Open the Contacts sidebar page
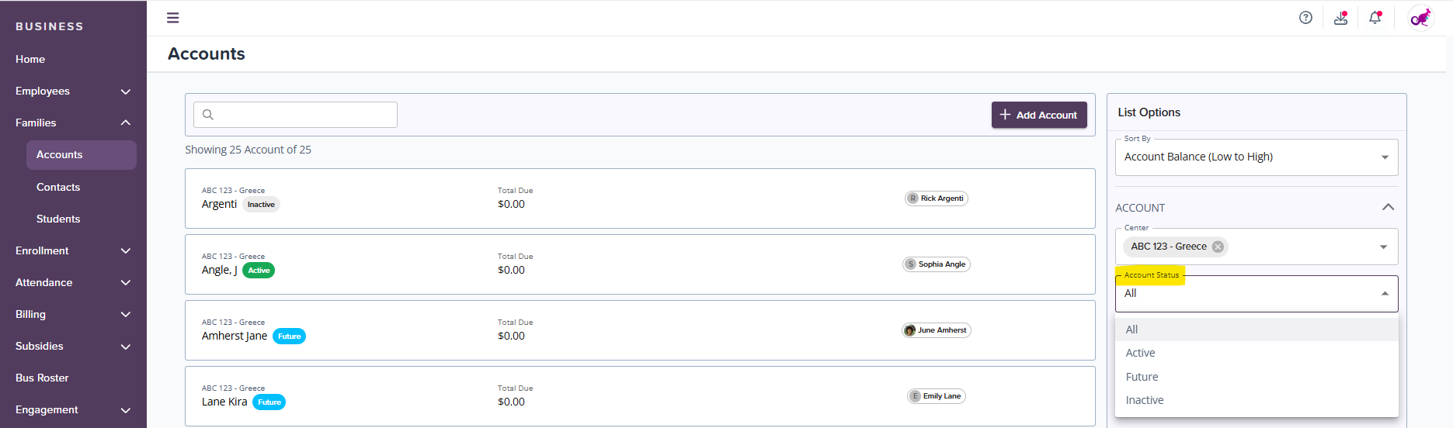The image size is (1453, 428). 58,187
